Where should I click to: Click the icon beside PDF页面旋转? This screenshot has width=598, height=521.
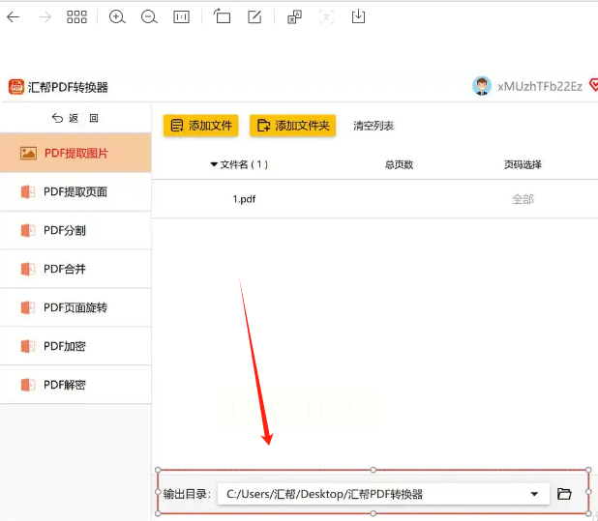click(x=28, y=307)
